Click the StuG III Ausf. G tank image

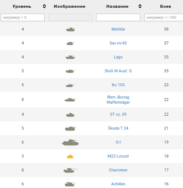(71, 71)
